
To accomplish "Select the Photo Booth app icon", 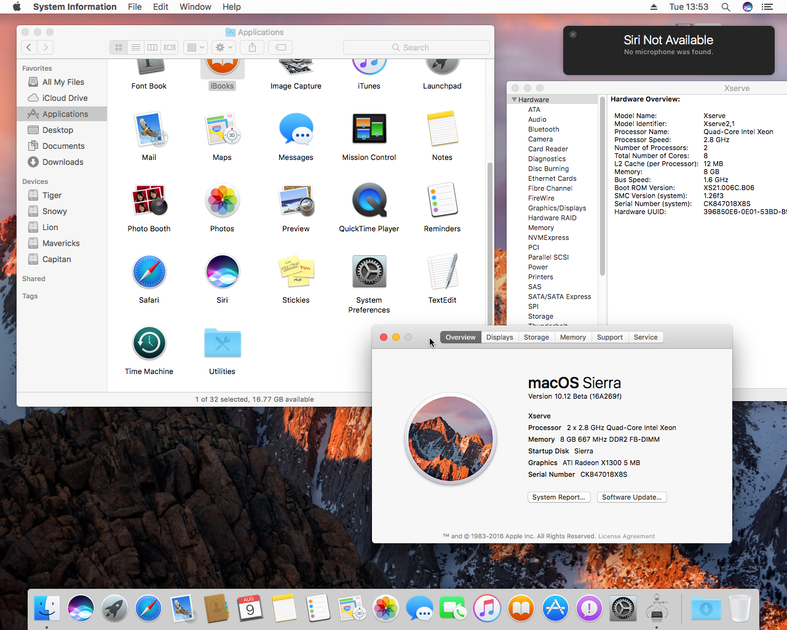I will coord(149,201).
